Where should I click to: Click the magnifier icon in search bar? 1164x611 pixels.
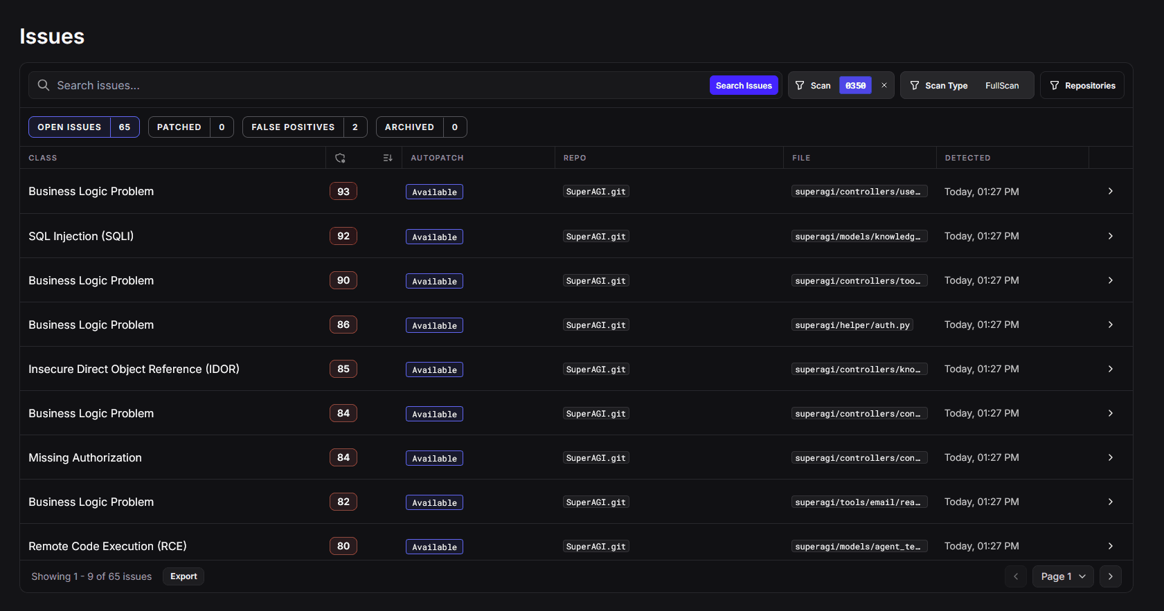tap(43, 85)
